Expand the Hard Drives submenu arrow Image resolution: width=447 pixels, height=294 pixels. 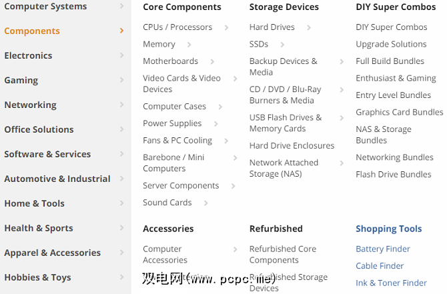click(310, 27)
